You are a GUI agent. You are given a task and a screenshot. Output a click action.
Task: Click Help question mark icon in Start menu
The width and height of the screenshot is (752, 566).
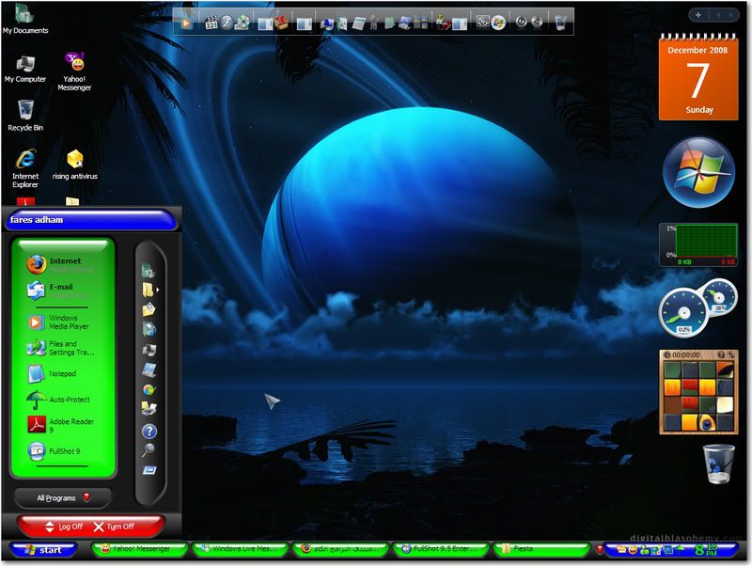click(149, 431)
